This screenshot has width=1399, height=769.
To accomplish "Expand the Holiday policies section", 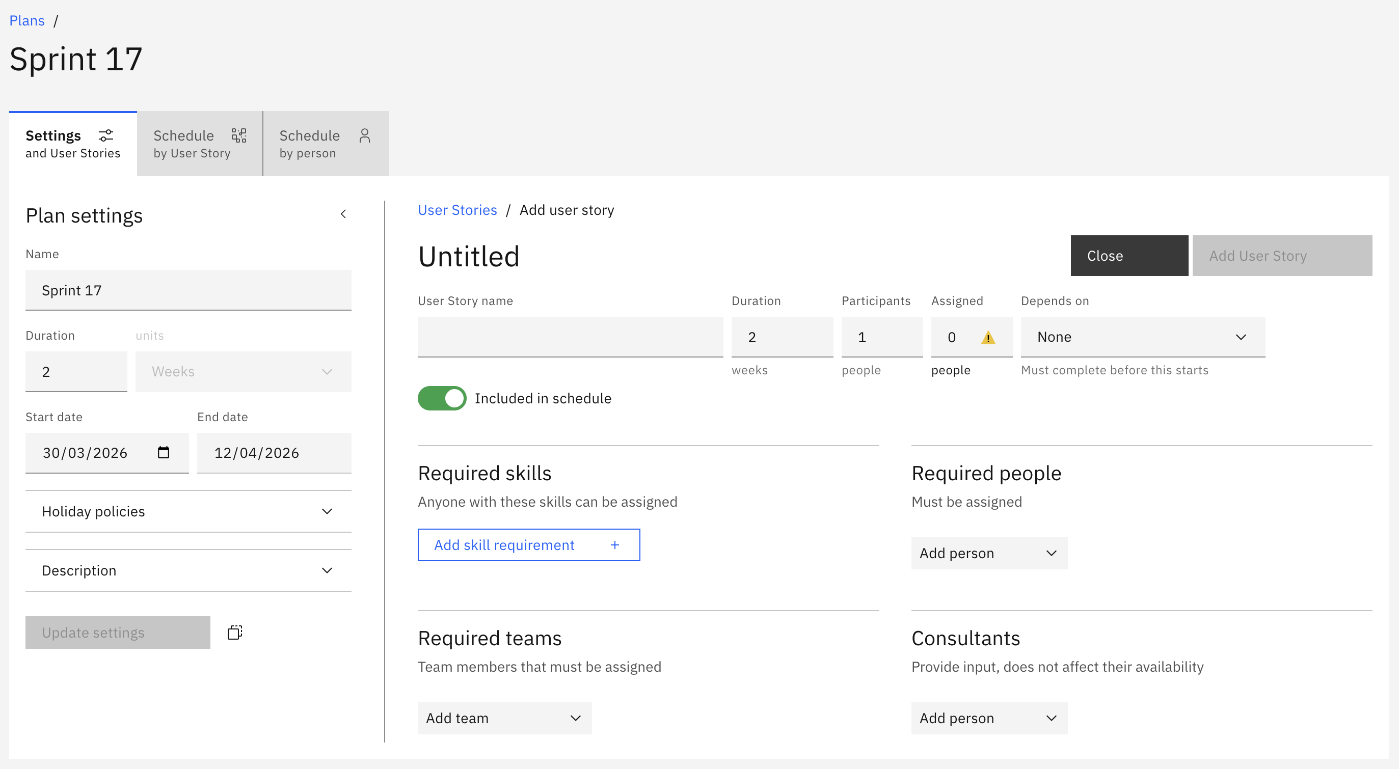I will [x=189, y=511].
